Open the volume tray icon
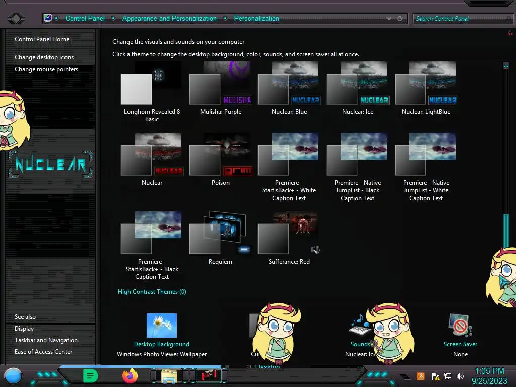Image resolution: width=516 pixels, height=387 pixels. pos(460,376)
